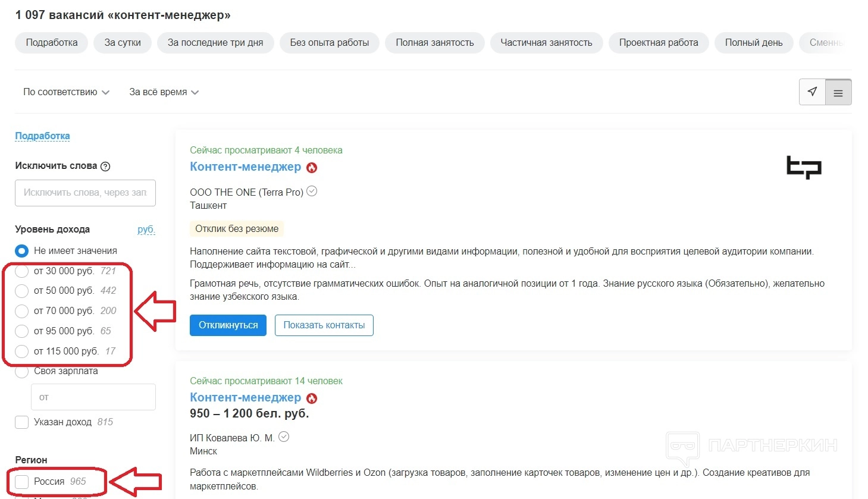The height and width of the screenshot is (499, 868).
Task: Click verified checkmark next to ИП Ковалева
Action: tap(284, 437)
